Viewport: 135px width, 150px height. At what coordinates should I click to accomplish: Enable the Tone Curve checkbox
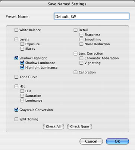[16, 77]
